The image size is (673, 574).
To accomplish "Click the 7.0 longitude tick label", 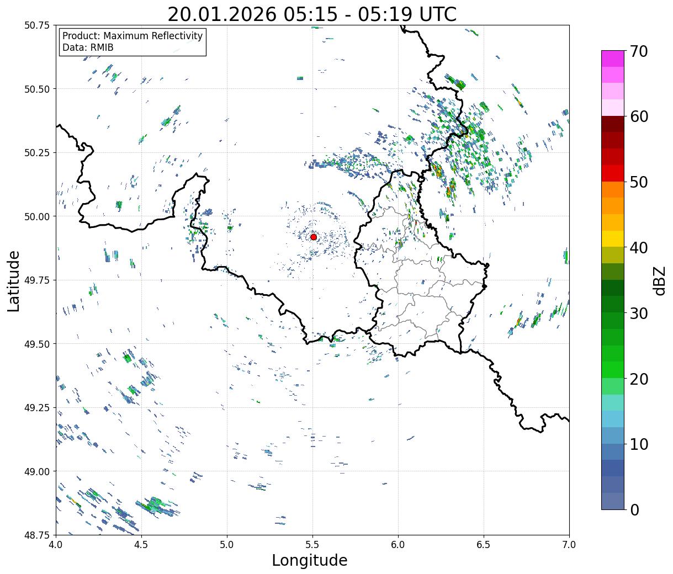I will [x=569, y=544].
